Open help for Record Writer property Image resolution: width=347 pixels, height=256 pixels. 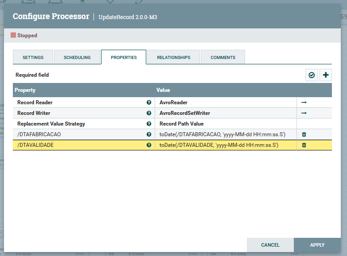coord(149,113)
